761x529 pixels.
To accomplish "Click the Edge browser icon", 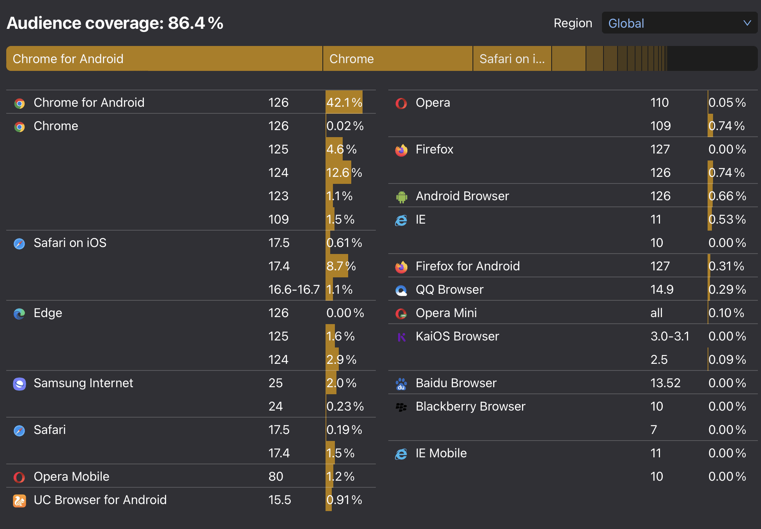I will click(x=19, y=314).
